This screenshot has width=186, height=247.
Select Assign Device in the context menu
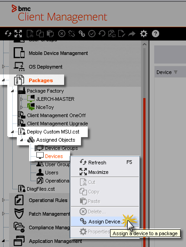click(105, 222)
